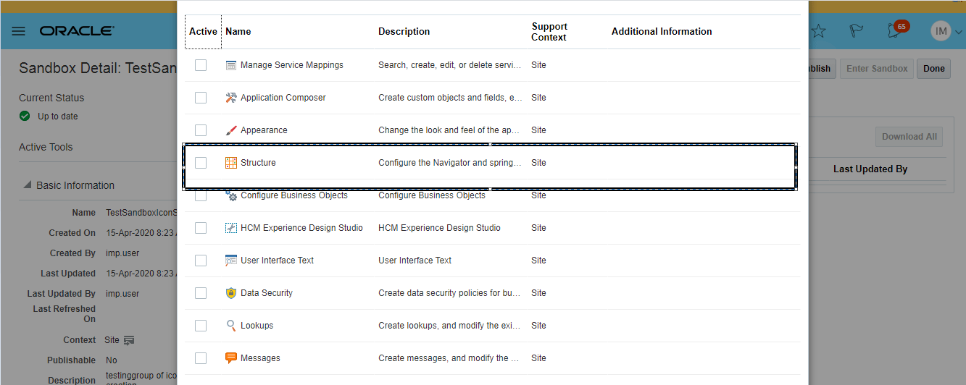Click the Lookups magnifier icon
This screenshot has height=385, width=966.
(231, 326)
